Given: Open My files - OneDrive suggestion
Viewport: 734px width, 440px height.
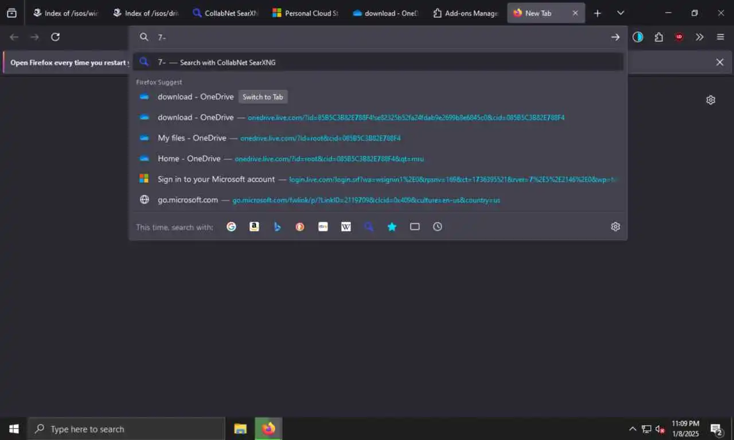Looking at the screenshot, I should coord(378,138).
